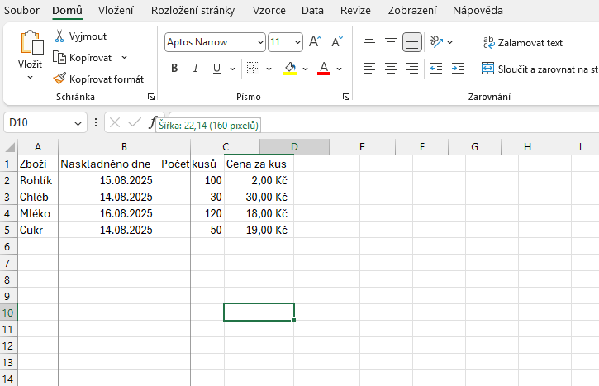Open font size 11 dropdown
This screenshot has height=386, width=599.
(297, 42)
